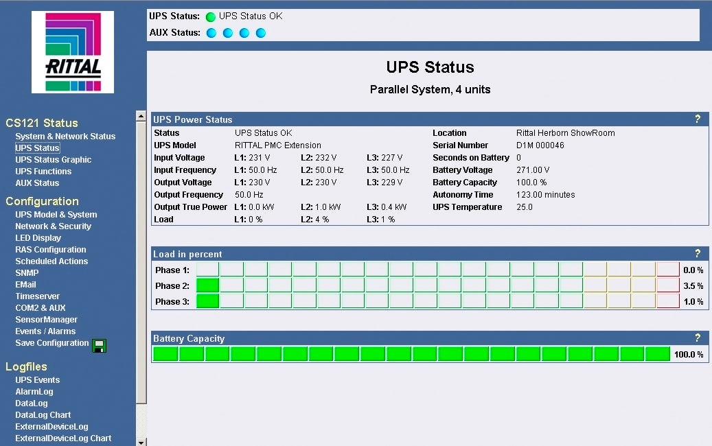712x446 pixels.
Task: Click the Output Frequency '50.0 Hz' value
Action: pos(249,195)
